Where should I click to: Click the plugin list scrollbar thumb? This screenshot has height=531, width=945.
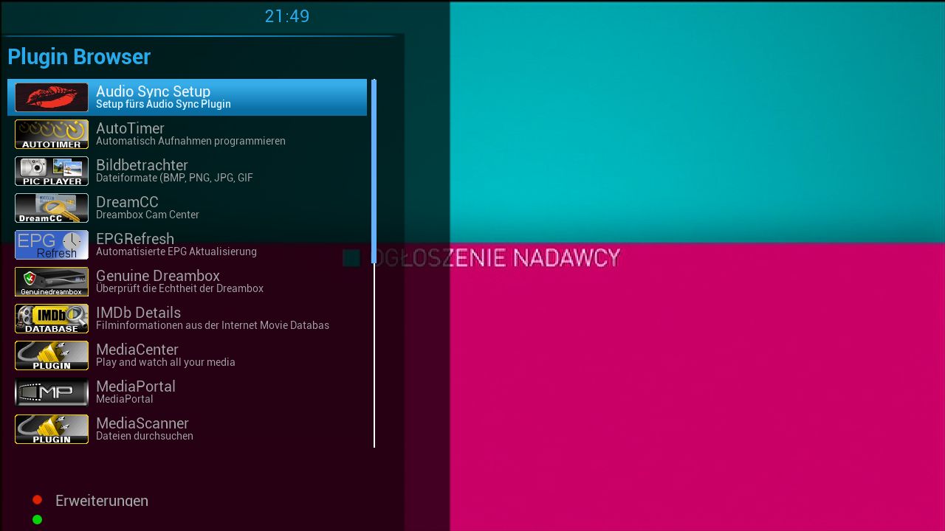tap(374, 170)
